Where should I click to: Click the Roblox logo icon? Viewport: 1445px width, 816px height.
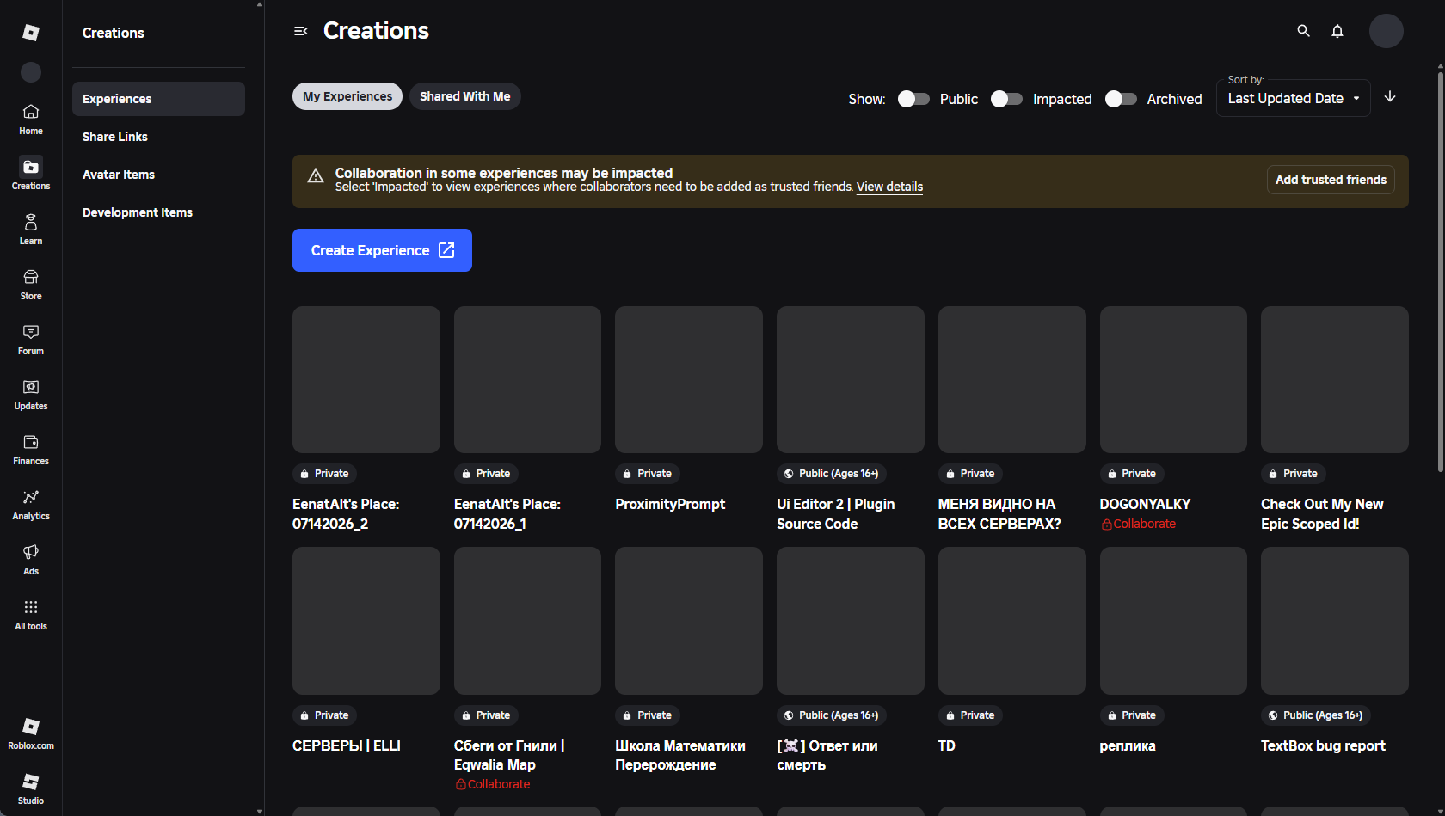click(31, 33)
